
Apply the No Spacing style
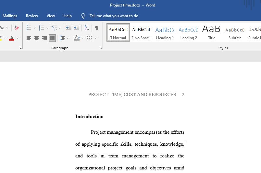tap(142, 33)
